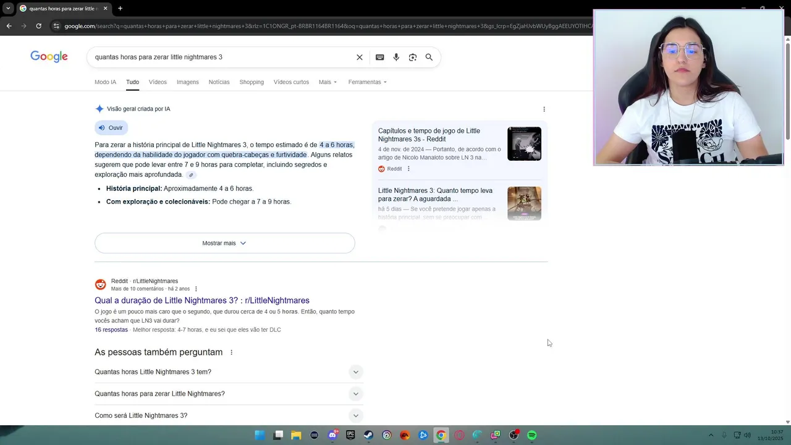Open 'Capítulos e tempo de jogo de Little Nightmares 3s - Reddit'
This screenshot has width=791, height=445.
point(429,135)
